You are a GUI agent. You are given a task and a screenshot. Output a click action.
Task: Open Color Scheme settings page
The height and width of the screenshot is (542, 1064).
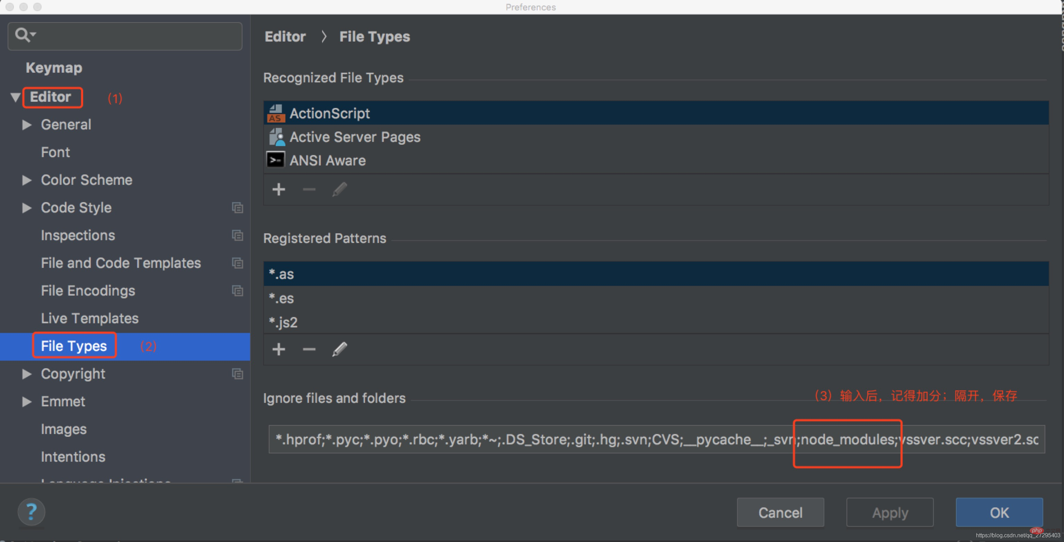(x=86, y=180)
